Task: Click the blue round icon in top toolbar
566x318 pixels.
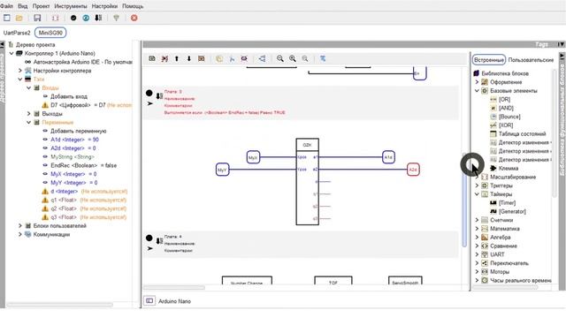Action: [x=86, y=18]
